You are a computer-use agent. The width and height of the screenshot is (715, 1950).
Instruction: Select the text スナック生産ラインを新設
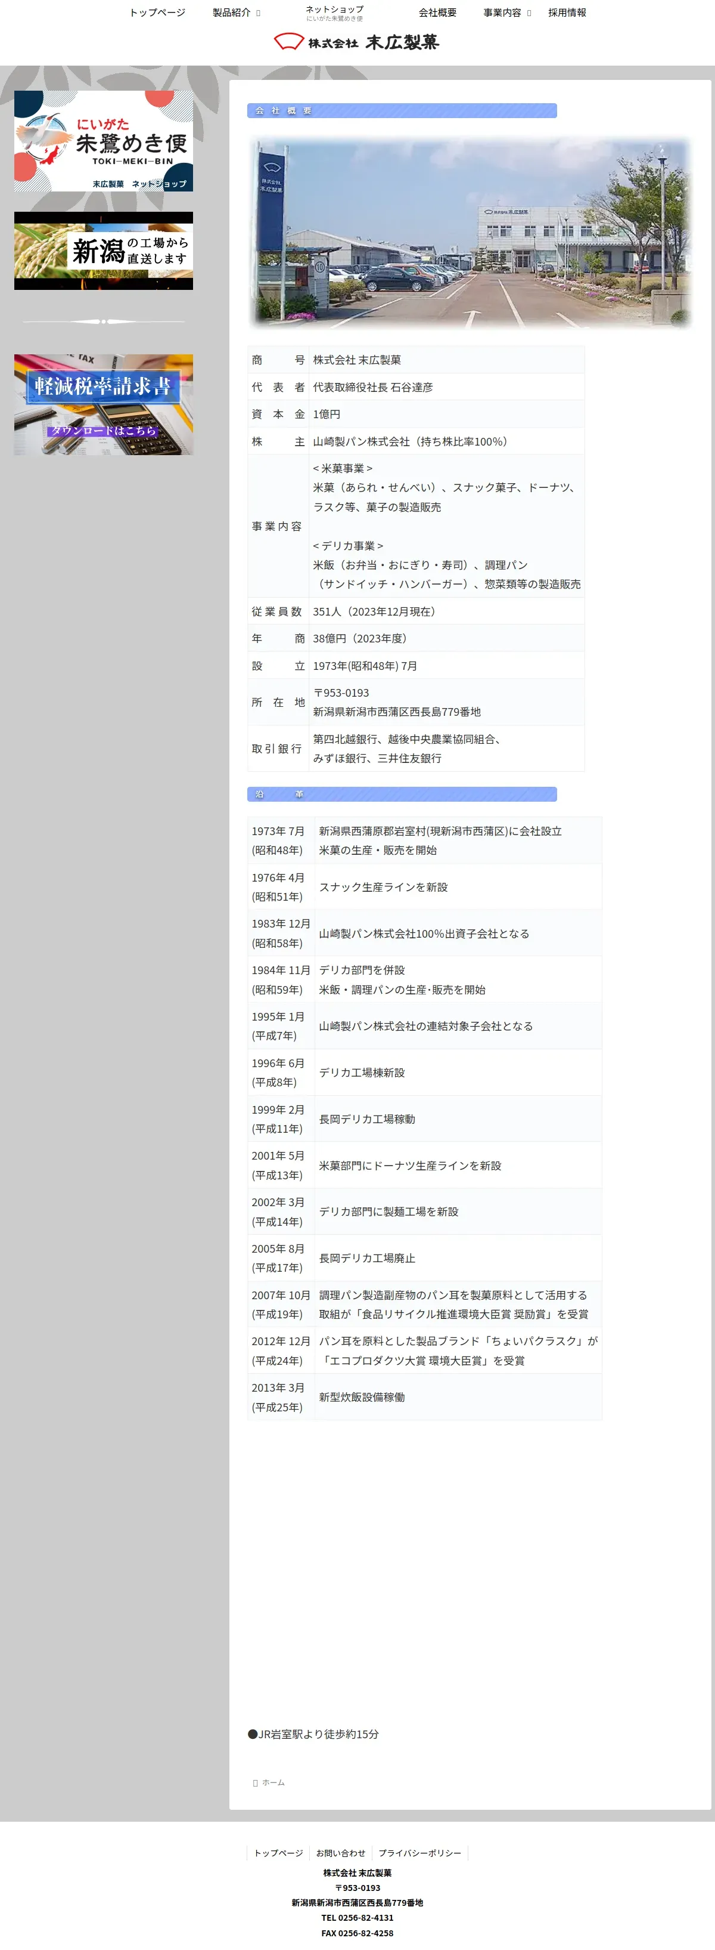(x=383, y=886)
